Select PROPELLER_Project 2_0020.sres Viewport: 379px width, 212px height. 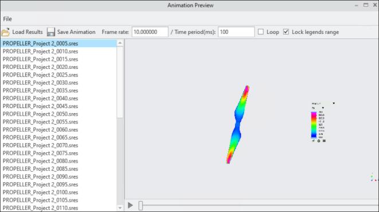click(58, 67)
